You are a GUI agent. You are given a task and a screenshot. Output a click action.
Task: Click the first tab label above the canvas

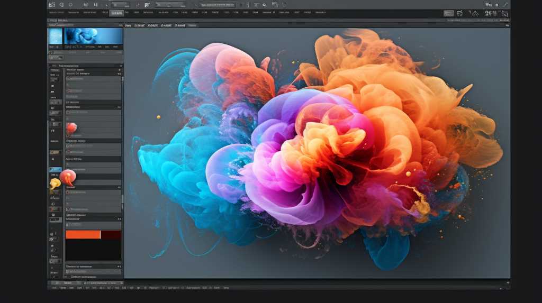[128, 25]
